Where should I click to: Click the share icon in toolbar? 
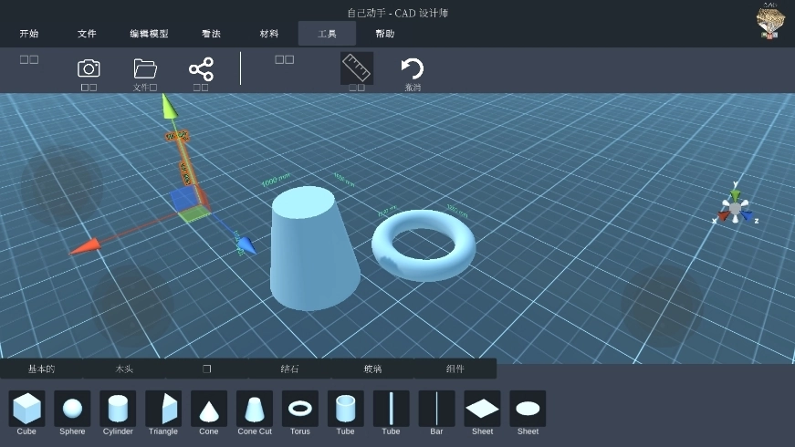coord(201,69)
